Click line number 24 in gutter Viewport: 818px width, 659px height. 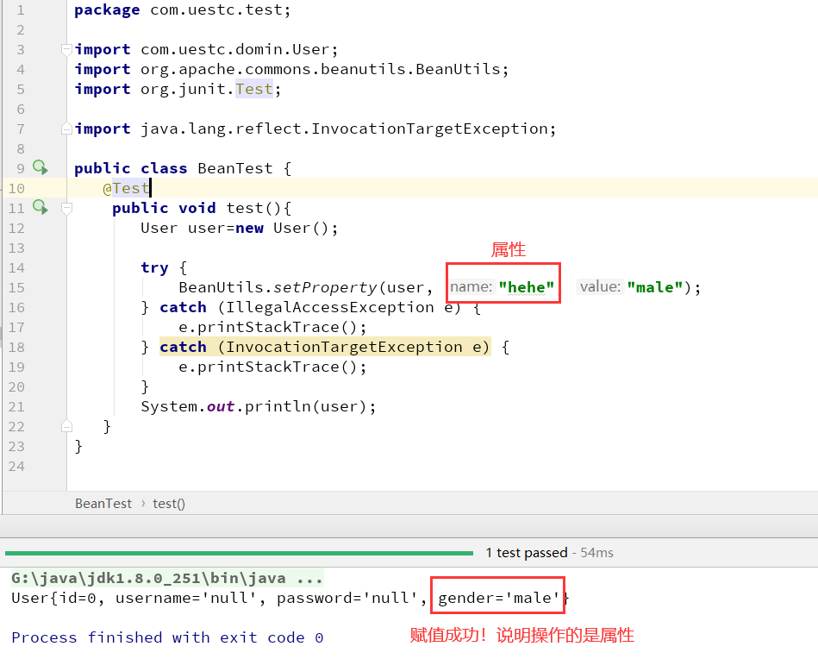tap(16, 467)
